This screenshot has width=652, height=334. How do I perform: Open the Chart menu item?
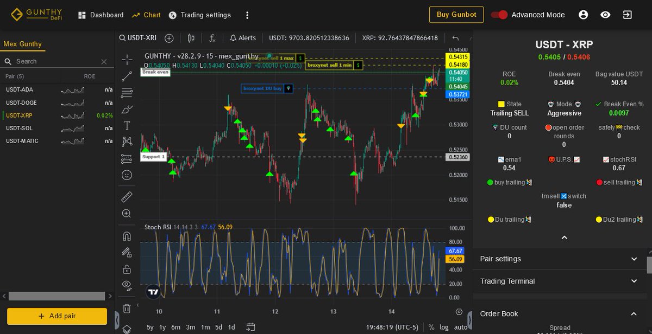click(146, 15)
